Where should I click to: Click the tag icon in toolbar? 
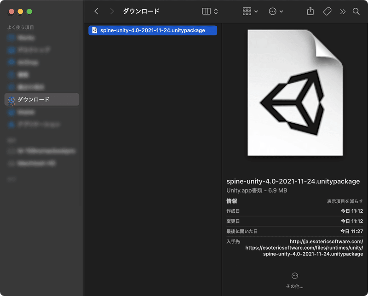point(327,11)
